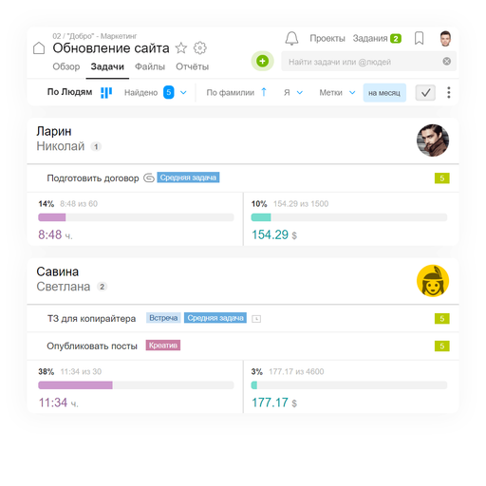
Task: Toggle sort direction arrow for По фамилии
Action: click(264, 92)
